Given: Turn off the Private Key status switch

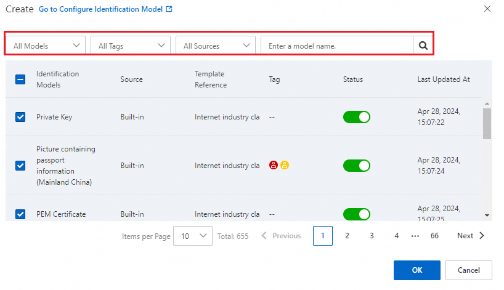Looking at the screenshot, I should pyautogui.click(x=357, y=117).
